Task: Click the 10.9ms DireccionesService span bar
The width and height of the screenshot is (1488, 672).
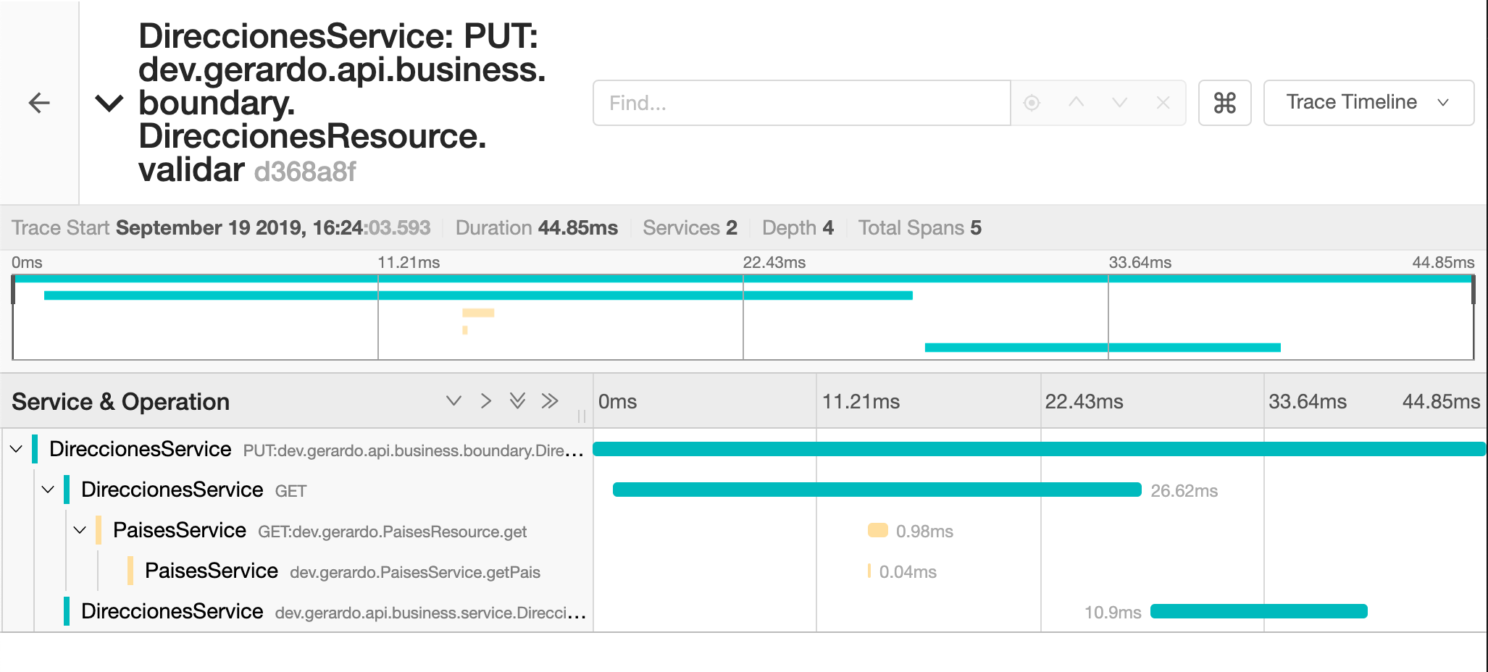Action: (x=1258, y=612)
